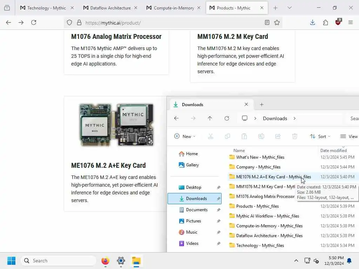Click the This PC monitor icon in breadcrumb

[244, 118]
